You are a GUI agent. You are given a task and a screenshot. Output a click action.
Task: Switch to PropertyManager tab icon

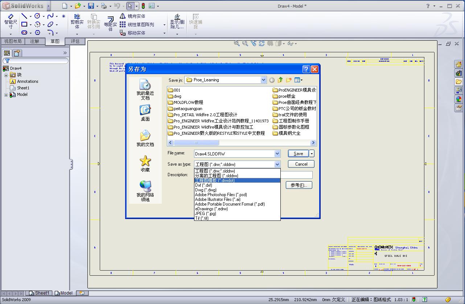click(16, 53)
